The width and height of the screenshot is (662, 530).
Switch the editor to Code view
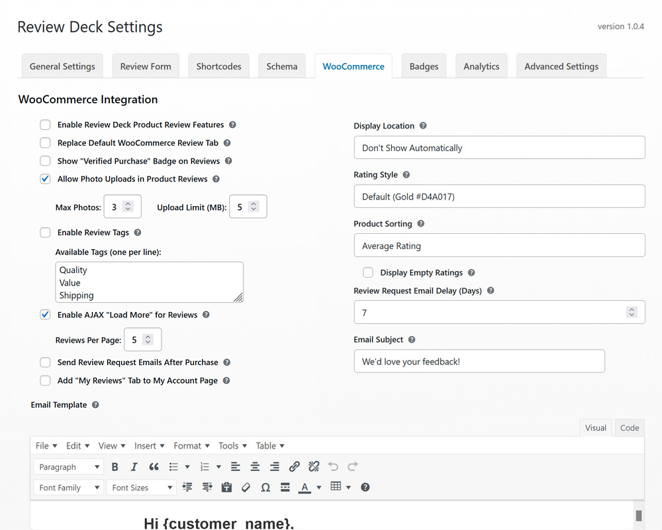click(629, 427)
